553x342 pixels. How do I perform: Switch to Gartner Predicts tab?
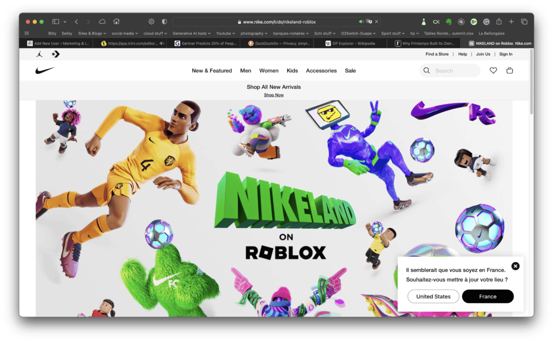(205, 43)
